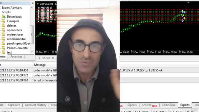Select the deleter script label

(x=12, y=26)
